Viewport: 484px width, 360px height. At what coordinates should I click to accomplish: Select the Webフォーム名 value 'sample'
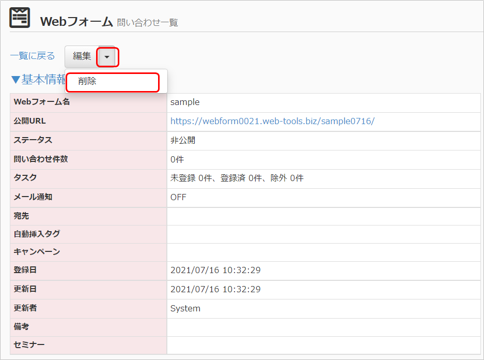point(185,102)
